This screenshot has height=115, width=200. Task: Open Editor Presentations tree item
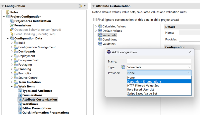37,108
